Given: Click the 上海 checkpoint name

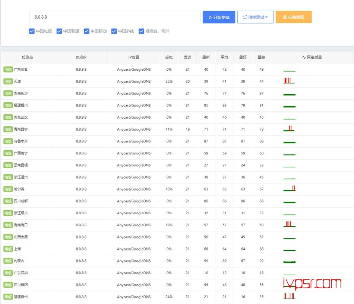Looking at the screenshot, I should click(x=18, y=249).
